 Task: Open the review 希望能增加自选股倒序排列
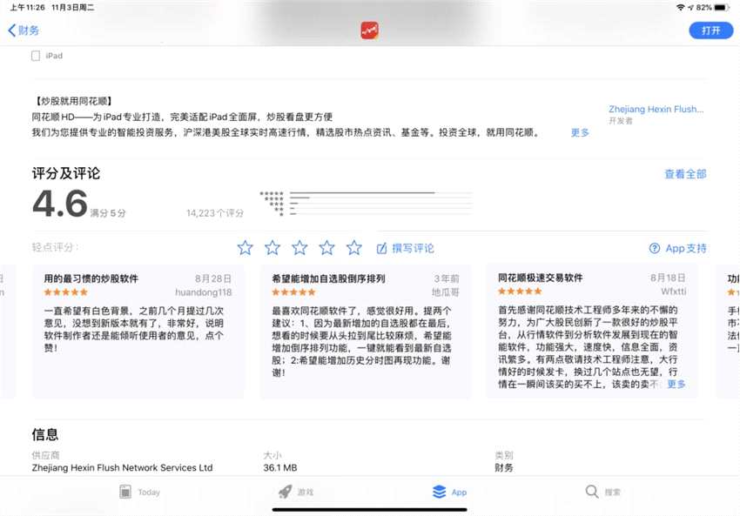tap(366, 332)
